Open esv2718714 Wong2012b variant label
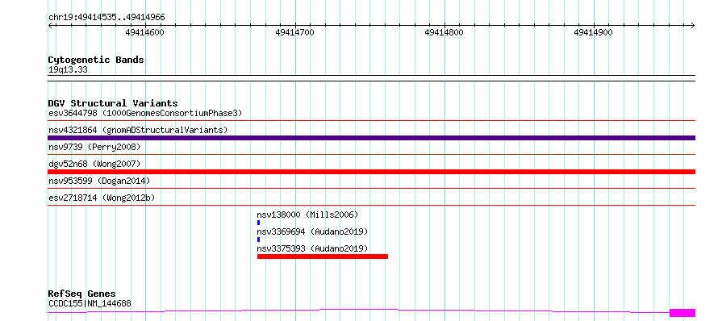 tap(102, 198)
